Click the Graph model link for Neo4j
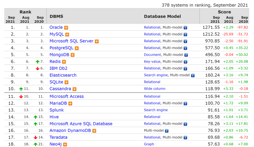 tap(149, 144)
